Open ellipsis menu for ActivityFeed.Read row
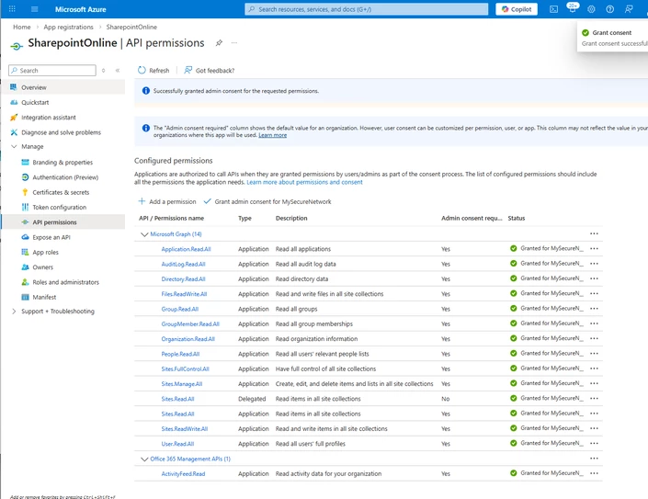 pyautogui.click(x=594, y=473)
